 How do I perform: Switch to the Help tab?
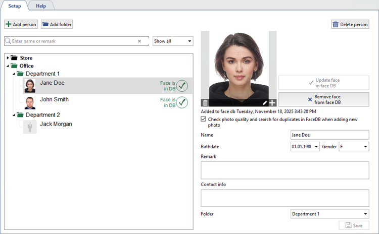coord(41,6)
